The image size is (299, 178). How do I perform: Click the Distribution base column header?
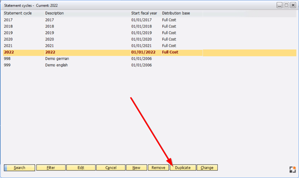pyautogui.click(x=176, y=13)
